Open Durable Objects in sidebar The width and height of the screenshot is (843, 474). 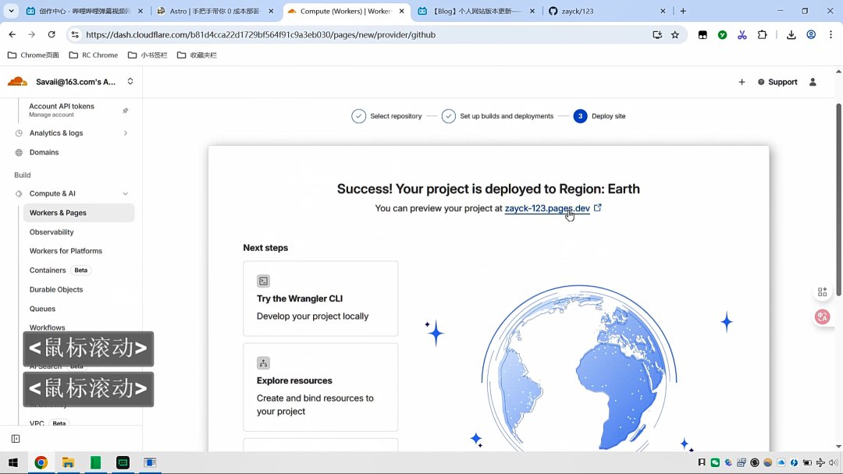[x=56, y=289]
